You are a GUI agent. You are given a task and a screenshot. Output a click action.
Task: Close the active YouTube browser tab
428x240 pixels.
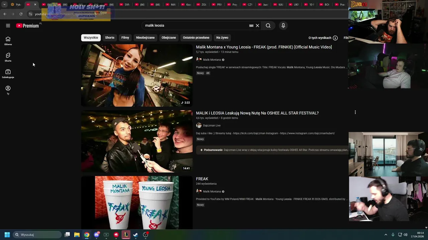point(35,4)
